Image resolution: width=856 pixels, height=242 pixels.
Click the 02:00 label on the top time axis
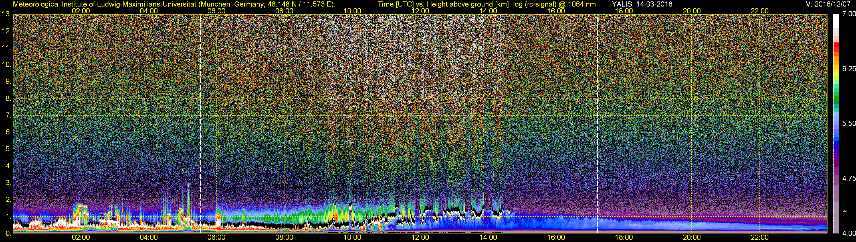(x=81, y=11)
